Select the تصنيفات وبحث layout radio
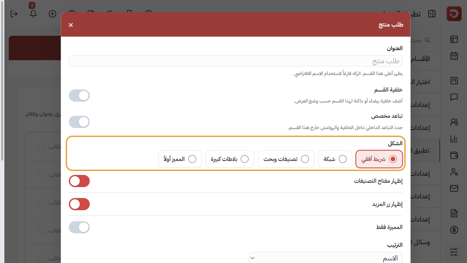The image size is (467, 263). 286,159
